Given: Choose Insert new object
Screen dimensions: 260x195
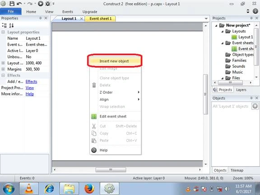Looking at the screenshot, I should point(115,61).
